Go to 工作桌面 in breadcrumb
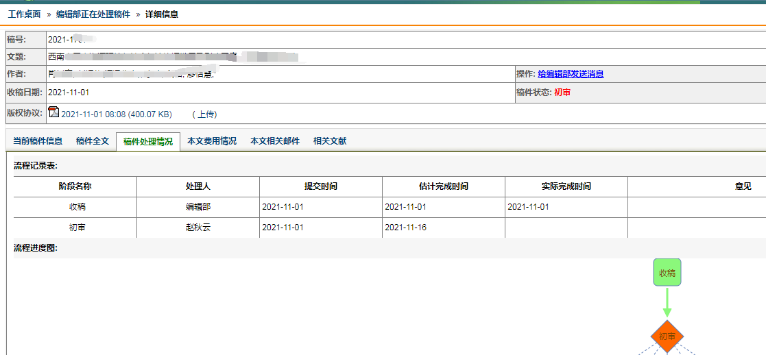 [x=24, y=14]
